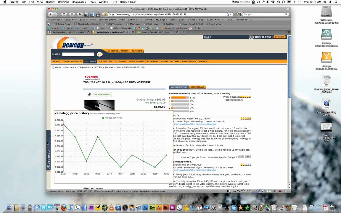Open VLC cone icon in the Dock
This screenshot has width=341, height=213.
[x=111, y=207]
